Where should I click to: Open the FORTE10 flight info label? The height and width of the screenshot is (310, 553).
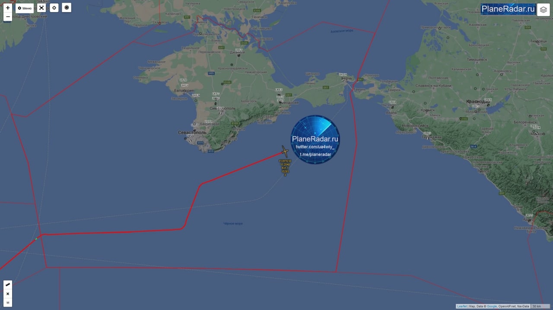tap(285, 168)
